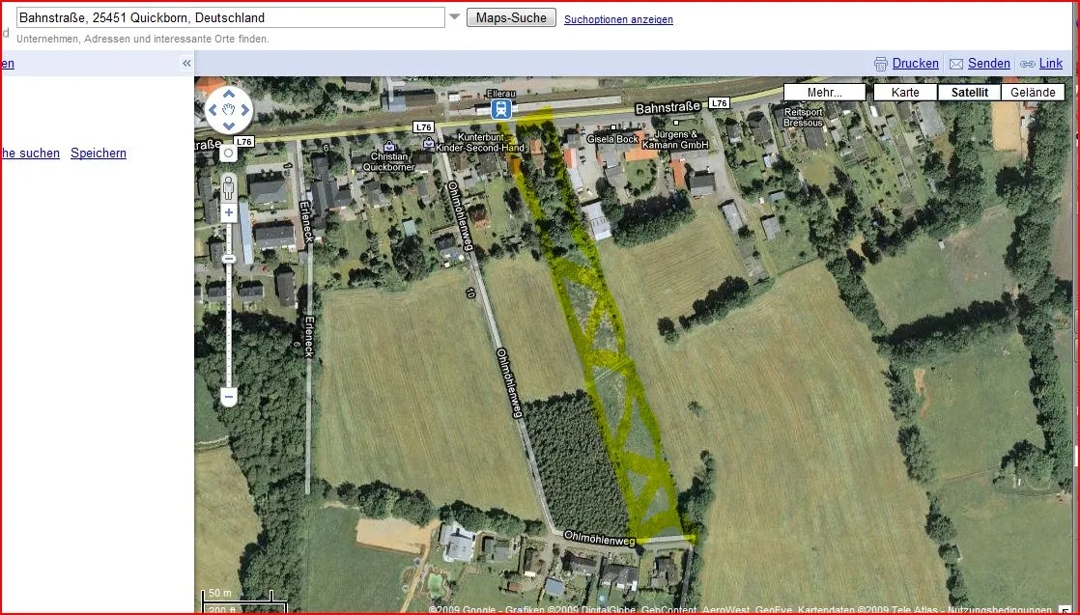Open the Mehr... layers dropdown
Viewport: 1080px width, 615px height.
coord(824,93)
